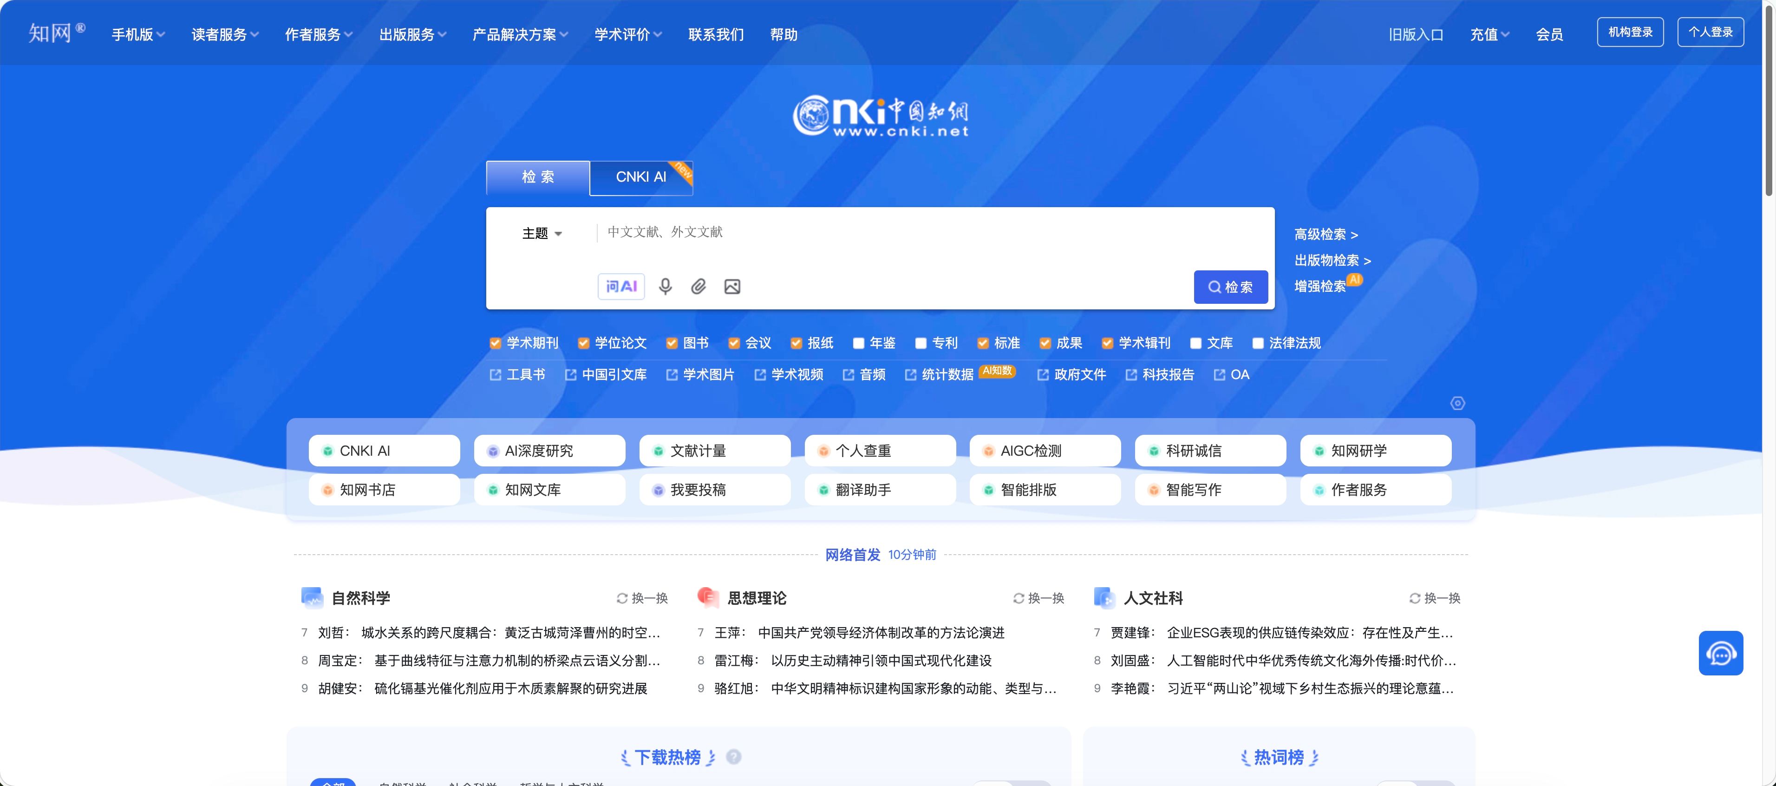Viewport: 1776px width, 786px height.
Task: Uncheck the 学术期刊 checkbox
Action: point(495,343)
